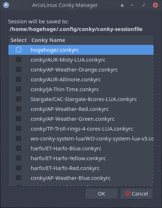Enable CAC-Stargate-8cores-LUA checkbox
Image resolution: width=162 pixels, height=208 pixels.
19,99
